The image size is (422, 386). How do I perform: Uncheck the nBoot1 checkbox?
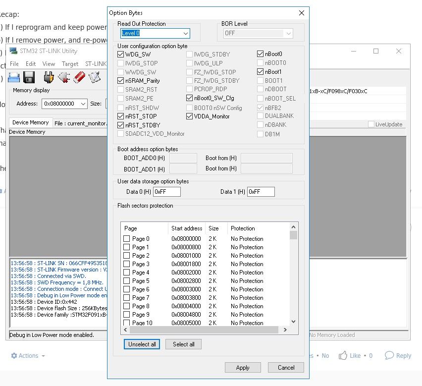(x=260, y=72)
